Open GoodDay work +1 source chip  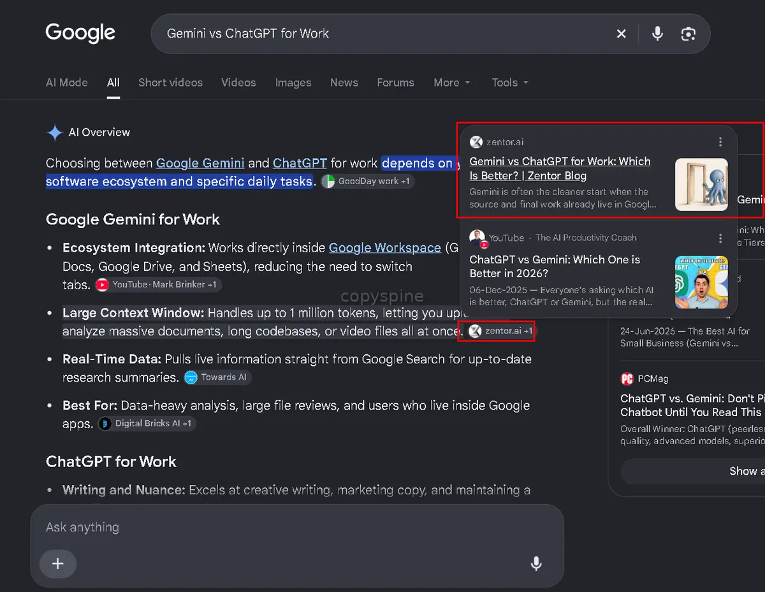point(368,181)
